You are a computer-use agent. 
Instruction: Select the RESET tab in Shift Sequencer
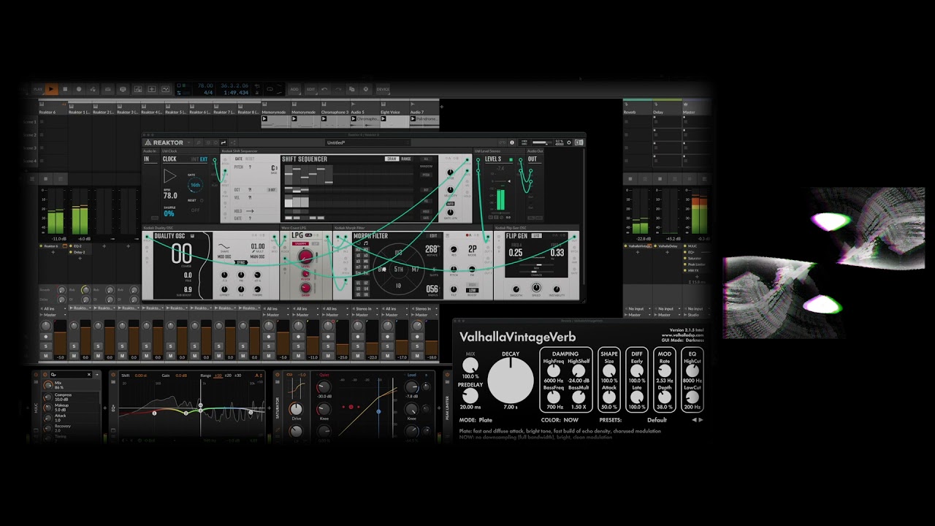coord(250,159)
